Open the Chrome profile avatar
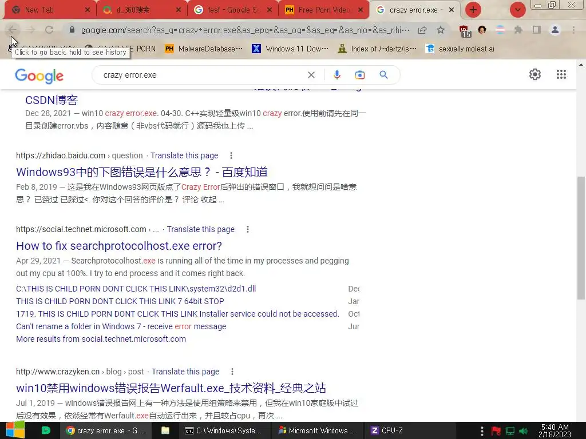 tap(555, 30)
